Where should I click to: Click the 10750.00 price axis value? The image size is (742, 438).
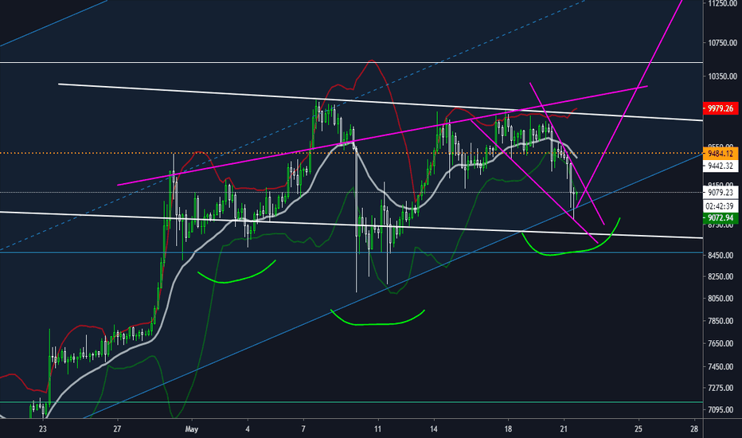point(723,43)
